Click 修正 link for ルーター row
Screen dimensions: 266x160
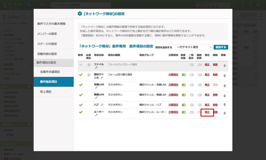[x=207, y=112]
